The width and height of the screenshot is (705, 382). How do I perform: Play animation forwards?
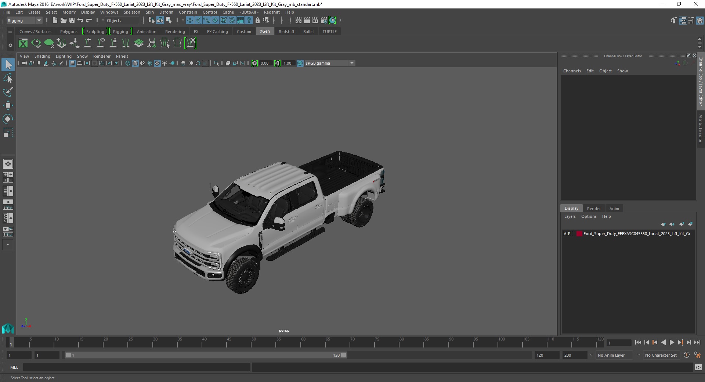pos(672,342)
